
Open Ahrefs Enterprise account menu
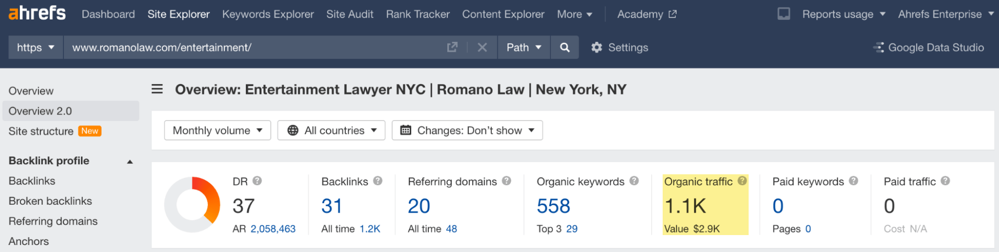pyautogui.click(x=946, y=14)
